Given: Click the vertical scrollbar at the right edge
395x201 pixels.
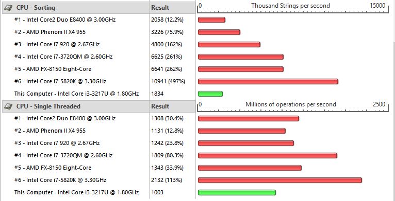Looking at the screenshot, I should click(393, 101).
